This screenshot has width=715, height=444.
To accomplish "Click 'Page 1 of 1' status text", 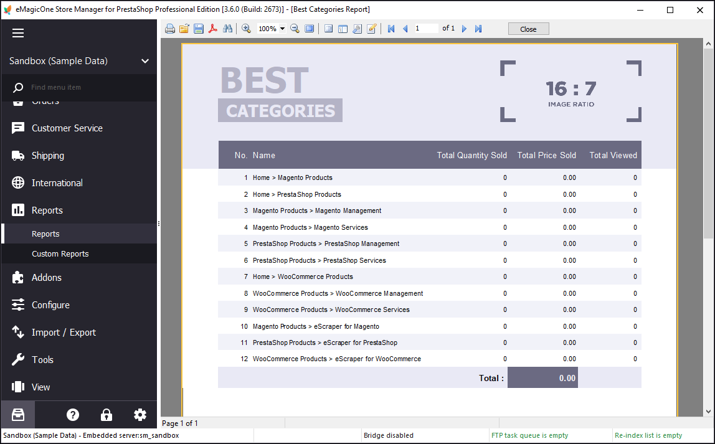I will (x=179, y=423).
